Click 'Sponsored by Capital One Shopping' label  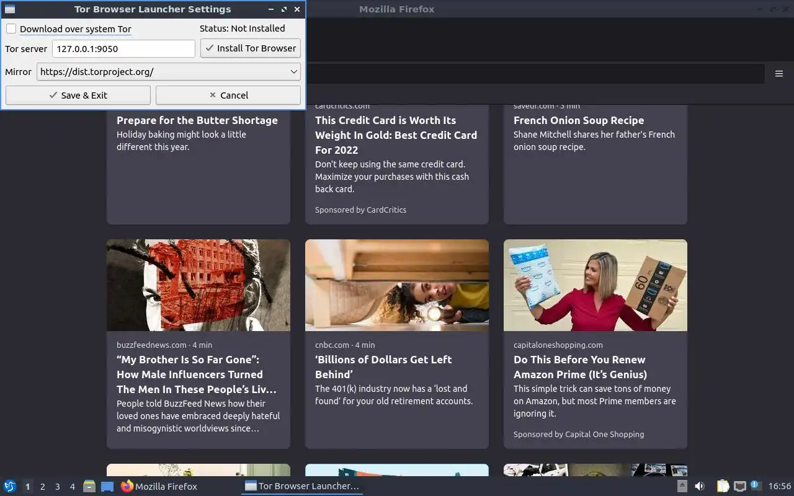pos(579,435)
